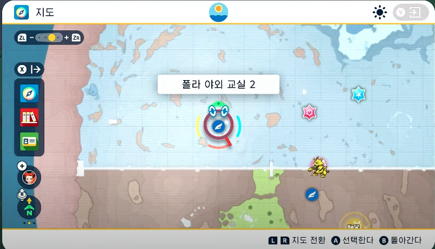Click the 지도 title text
The height and width of the screenshot is (249, 435).
tap(44, 12)
